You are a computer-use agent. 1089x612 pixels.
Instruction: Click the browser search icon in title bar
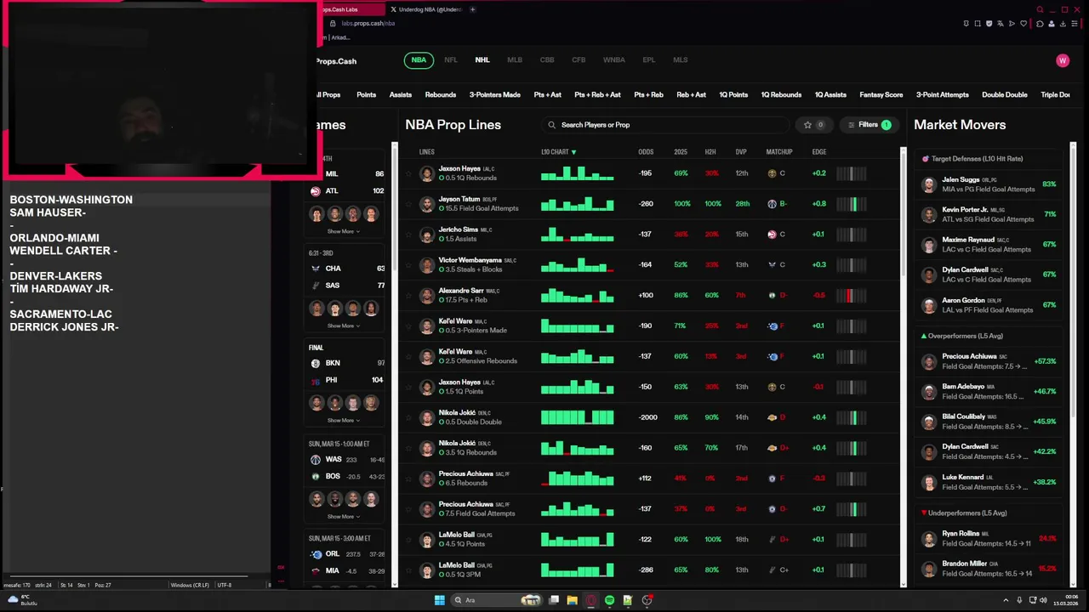click(1040, 9)
